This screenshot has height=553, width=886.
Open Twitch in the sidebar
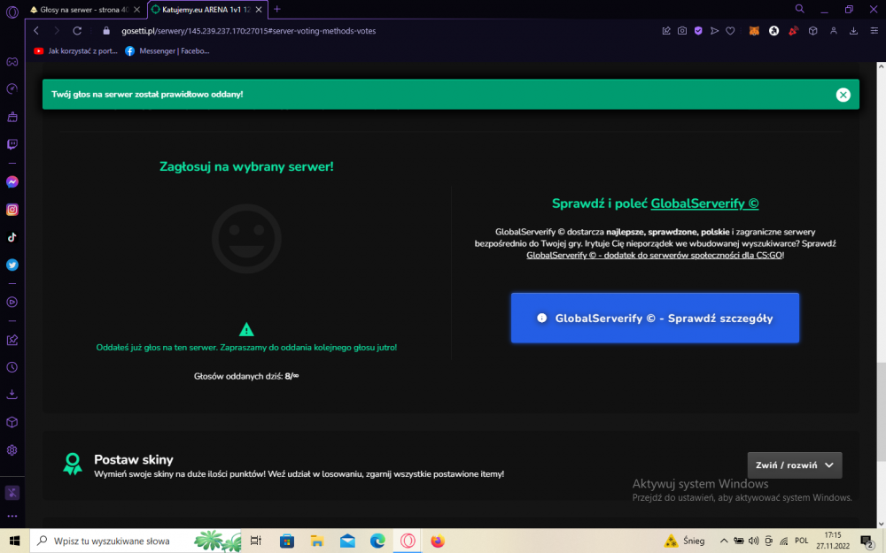[12, 144]
